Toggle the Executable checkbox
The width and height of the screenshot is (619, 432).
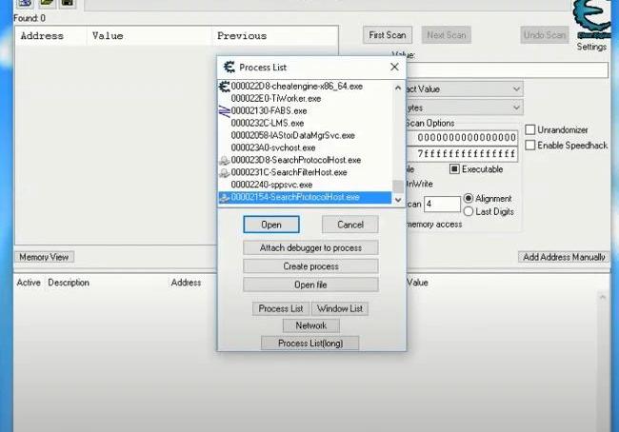click(x=454, y=169)
